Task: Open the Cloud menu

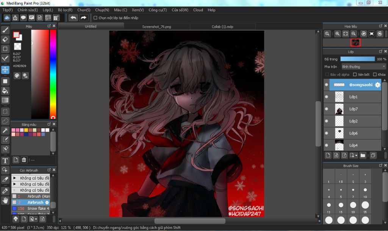Action: click(198, 10)
